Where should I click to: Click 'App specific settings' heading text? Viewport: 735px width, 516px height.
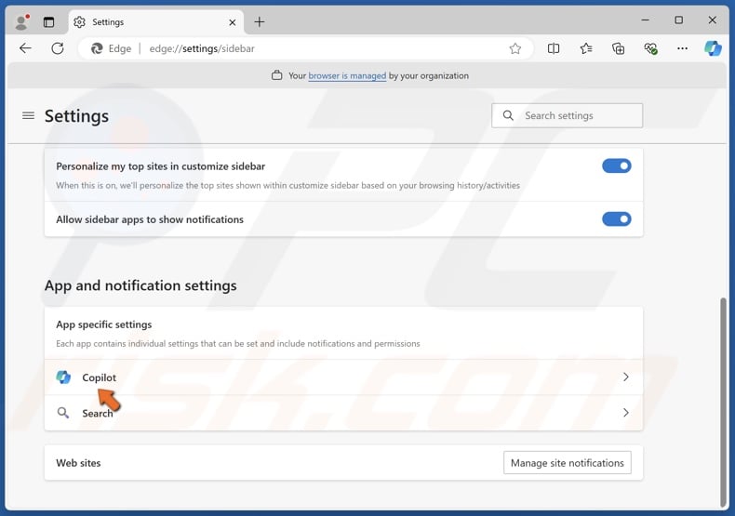(104, 324)
